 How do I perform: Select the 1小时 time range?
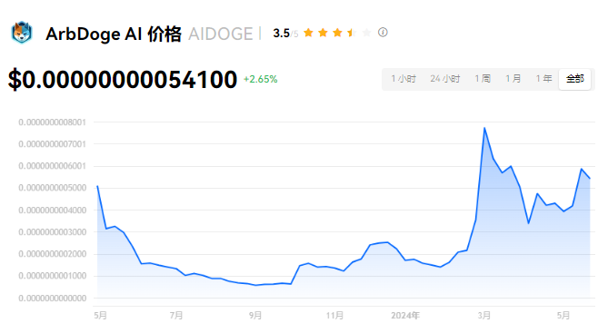404,79
